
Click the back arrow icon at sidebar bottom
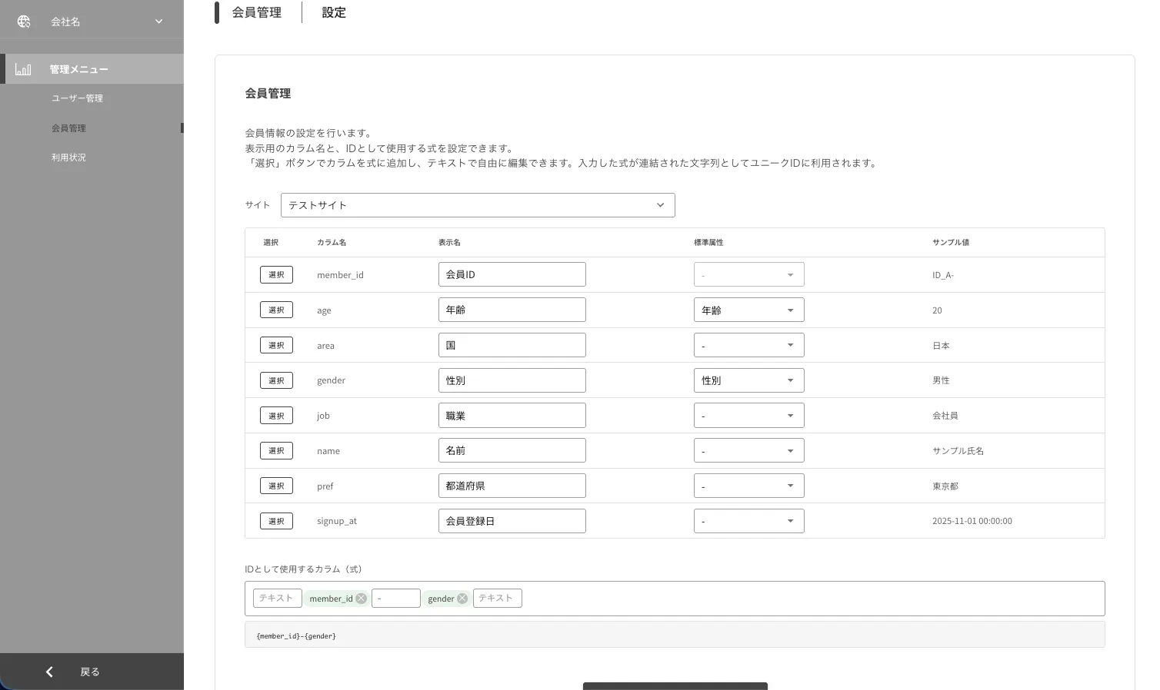(49, 672)
